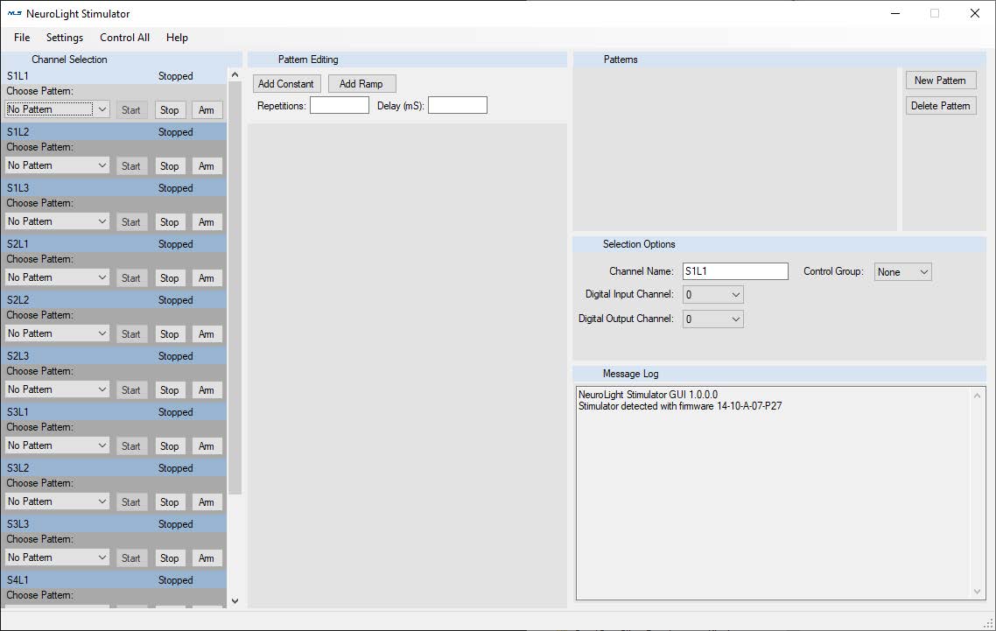The height and width of the screenshot is (631, 996).
Task: Open the Digital Input Channel dropdown
Action: click(x=712, y=295)
